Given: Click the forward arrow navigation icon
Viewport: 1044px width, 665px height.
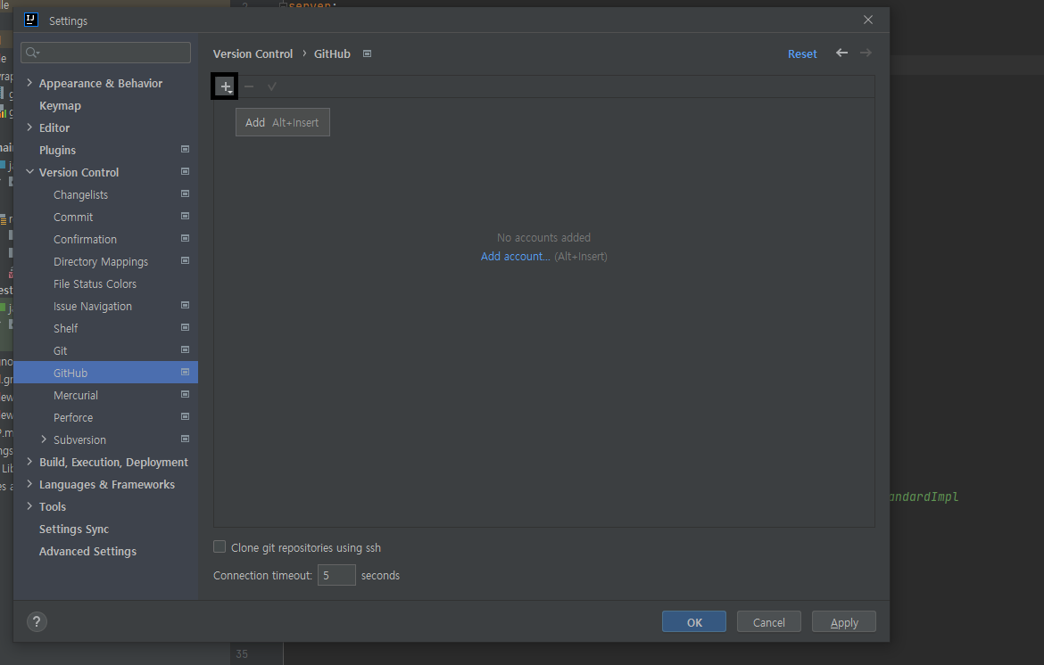Looking at the screenshot, I should [866, 53].
